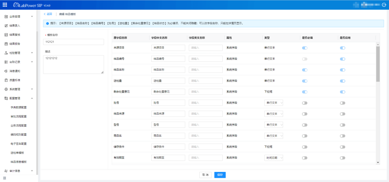Screen dimensions: 389x182
Task: Open type dropdown for 商品名 row
Action: pos(274,136)
